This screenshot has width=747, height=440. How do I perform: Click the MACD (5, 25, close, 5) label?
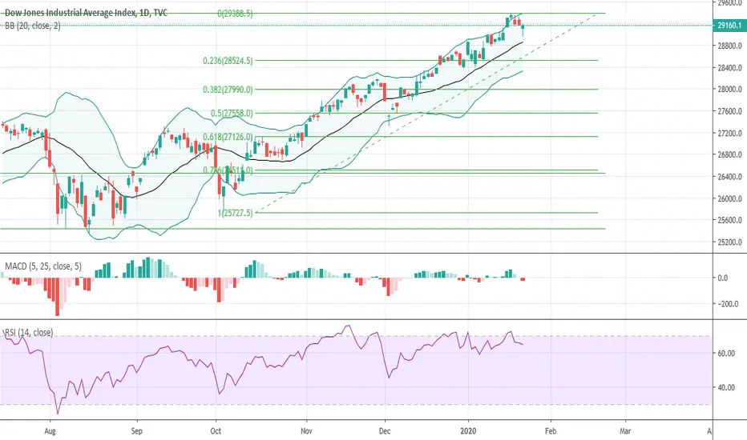click(x=43, y=266)
